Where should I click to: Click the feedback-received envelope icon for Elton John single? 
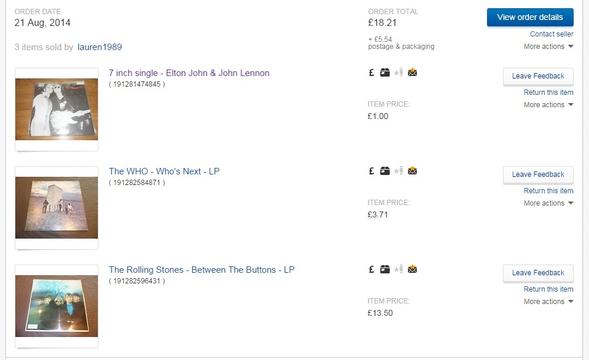[412, 73]
